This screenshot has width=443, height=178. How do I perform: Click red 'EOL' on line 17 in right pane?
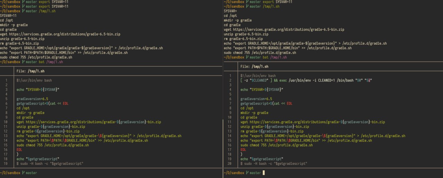coord(243,150)
